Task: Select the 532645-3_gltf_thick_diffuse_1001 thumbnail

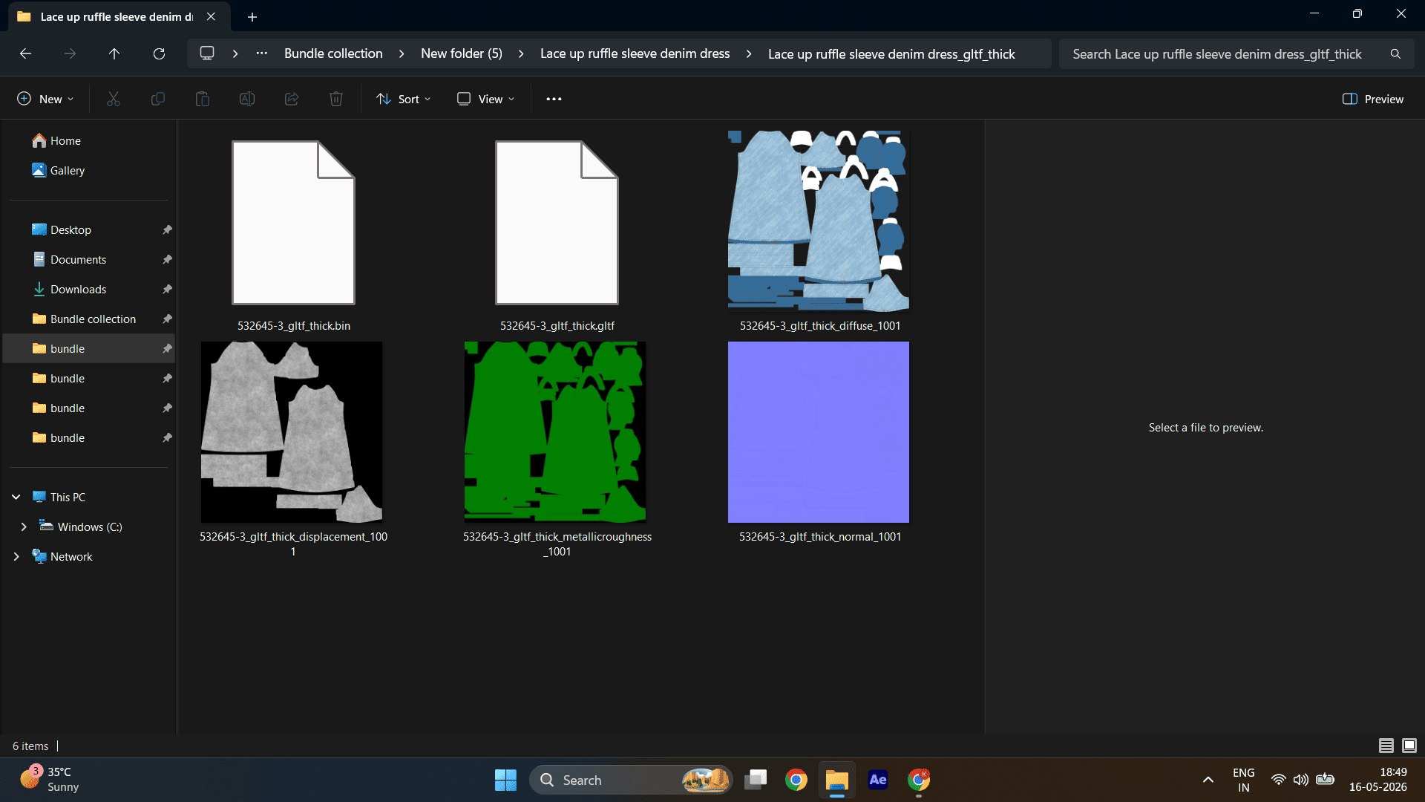Action: [819, 221]
